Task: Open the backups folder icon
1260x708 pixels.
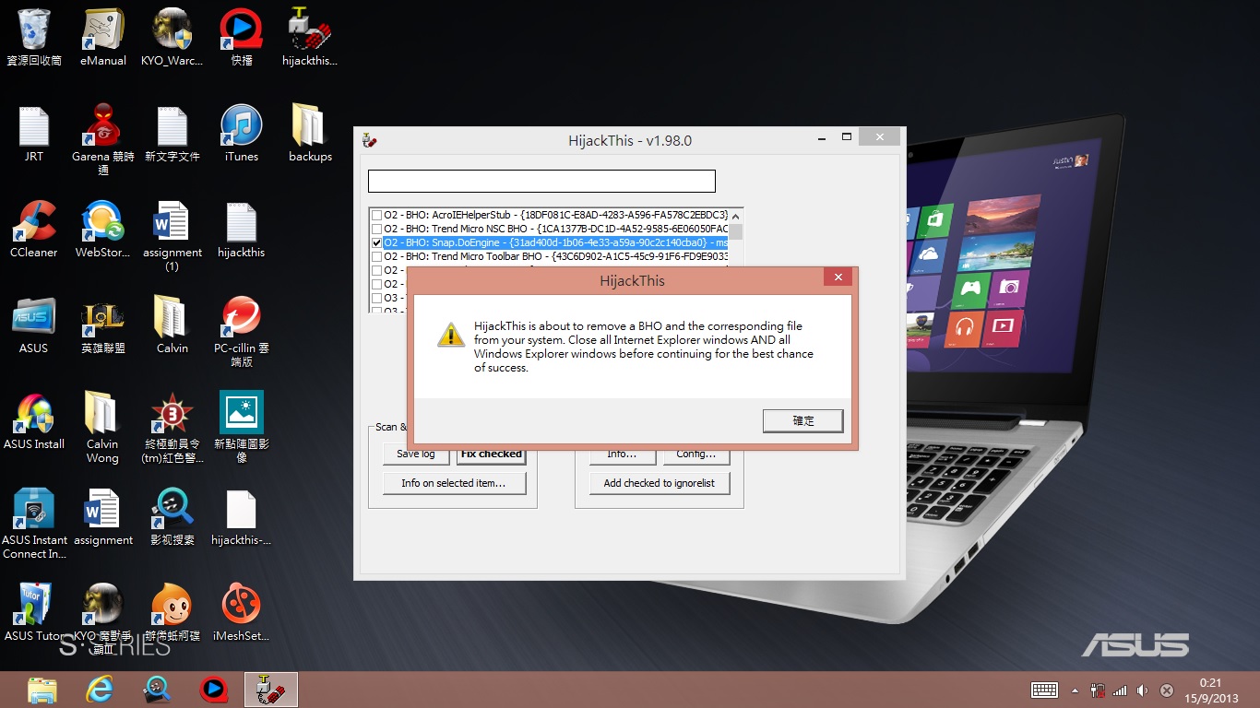Action: click(x=310, y=134)
